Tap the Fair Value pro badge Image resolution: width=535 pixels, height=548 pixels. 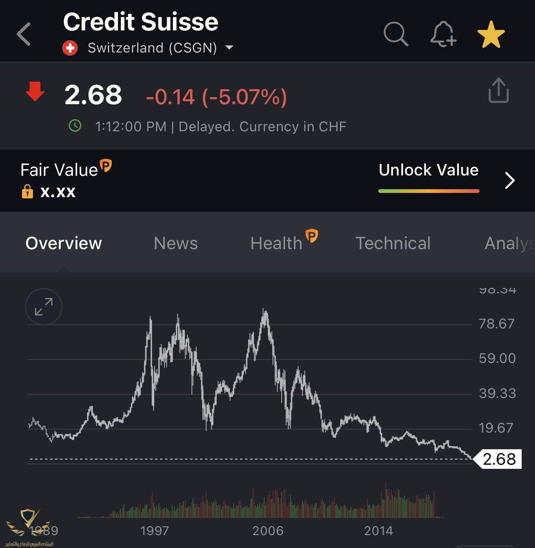point(106,165)
